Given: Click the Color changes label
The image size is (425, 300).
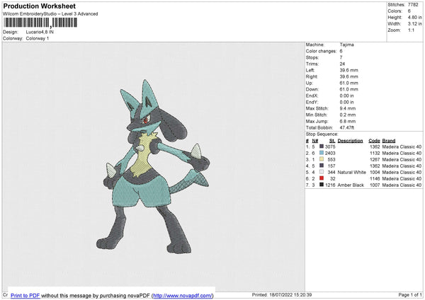Looking at the screenshot, I should pyautogui.click(x=321, y=51).
